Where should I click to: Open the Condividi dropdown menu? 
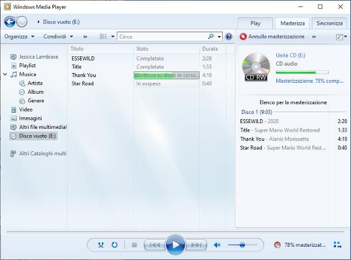tap(58, 36)
